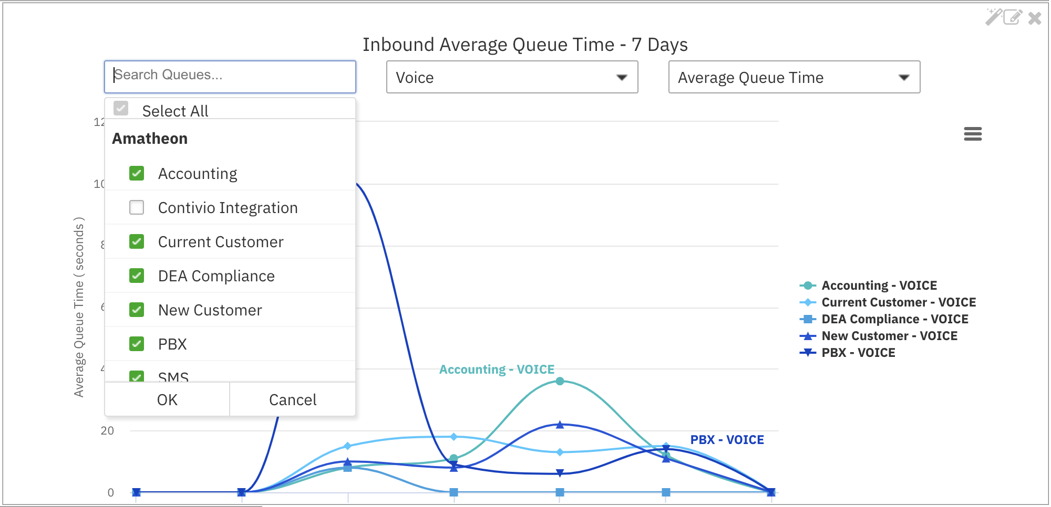The width and height of the screenshot is (1051, 507).
Task: Expand the Voice channel dropdown
Action: tap(512, 77)
